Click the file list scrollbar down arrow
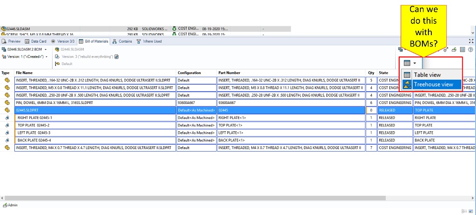476x215 pixels. coord(473,32)
